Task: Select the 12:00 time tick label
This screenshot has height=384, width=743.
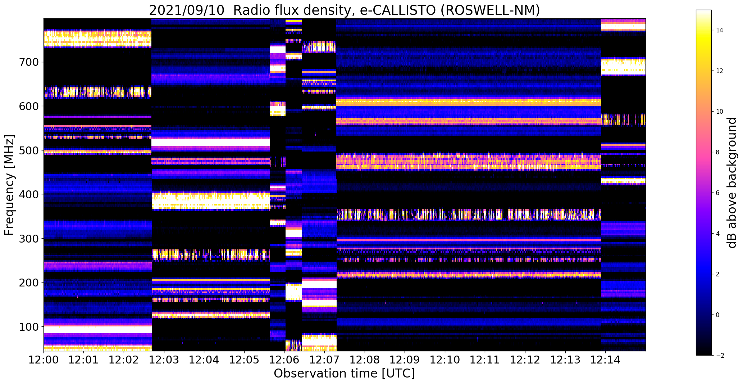Action: coord(44,360)
